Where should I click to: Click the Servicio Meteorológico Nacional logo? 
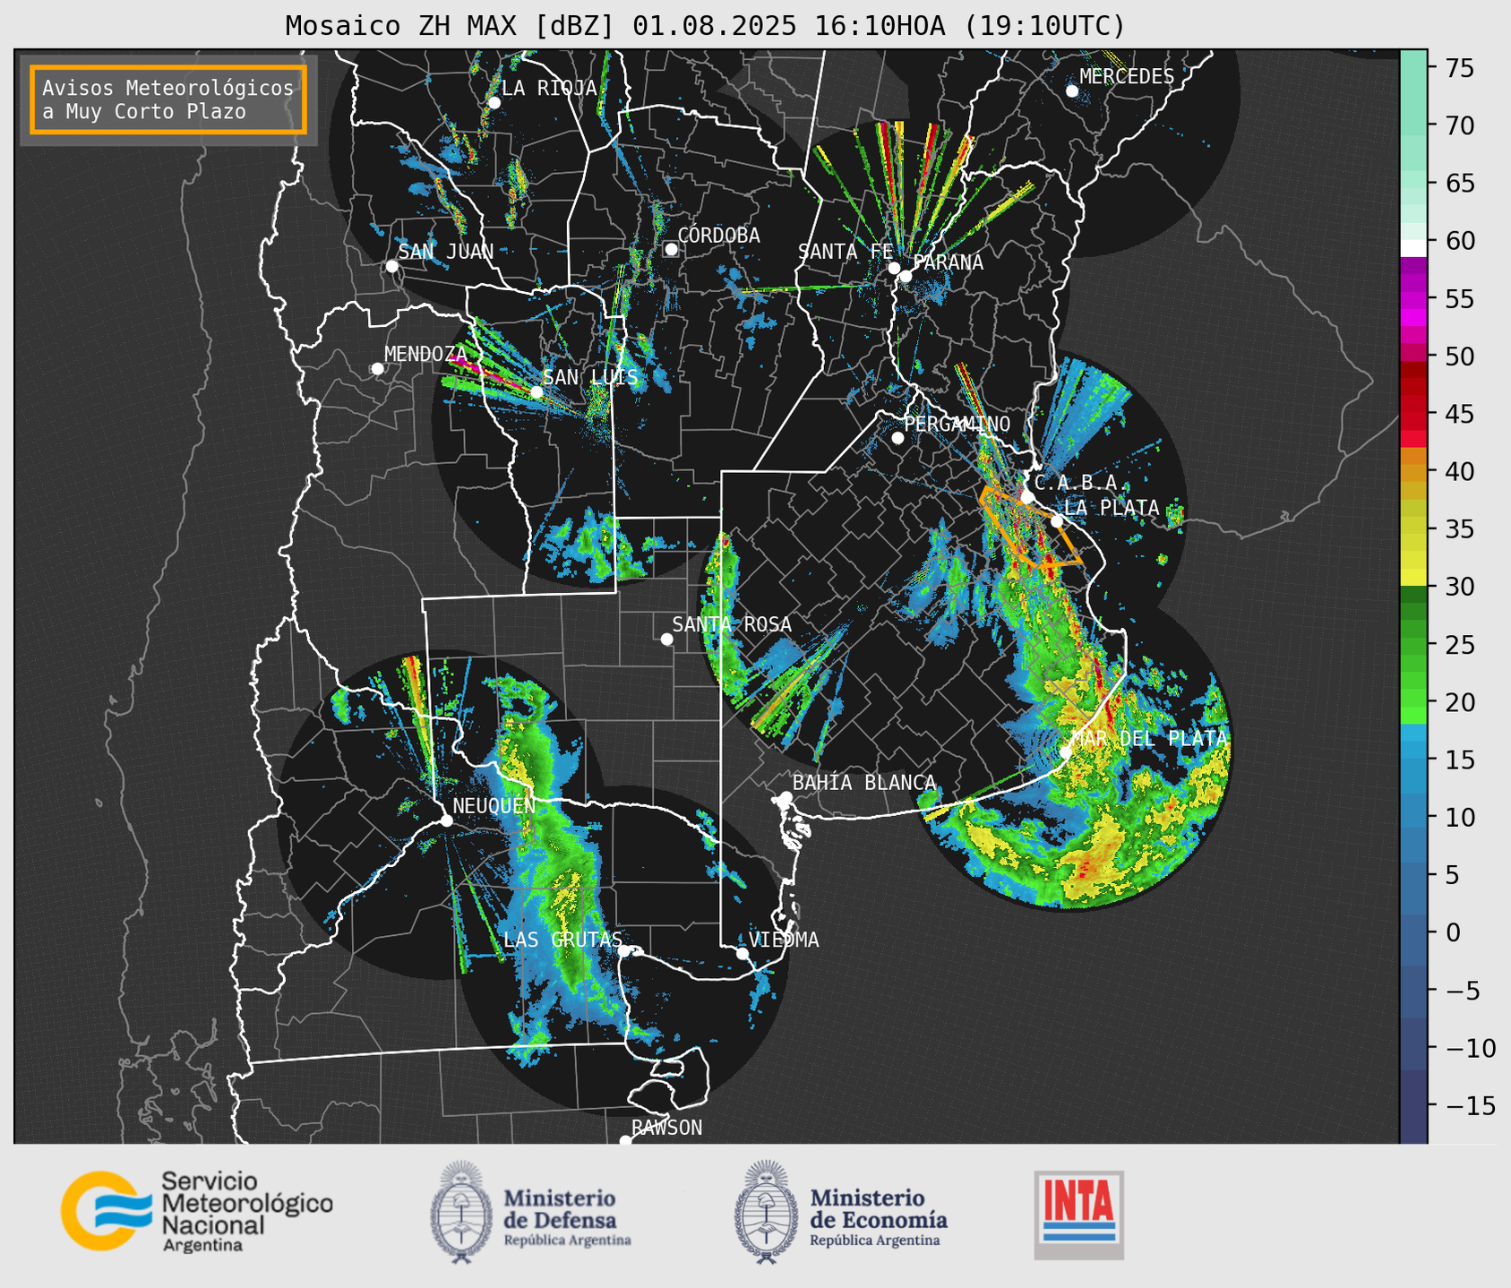pos(196,1211)
